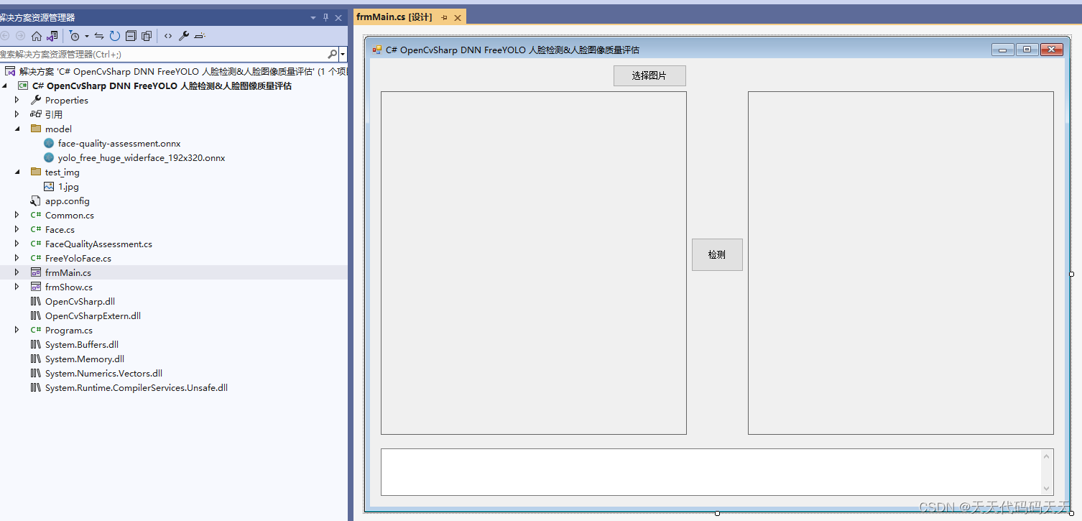Toggle Show All Files icon
Viewport: 1082px width, 521px height.
147,36
